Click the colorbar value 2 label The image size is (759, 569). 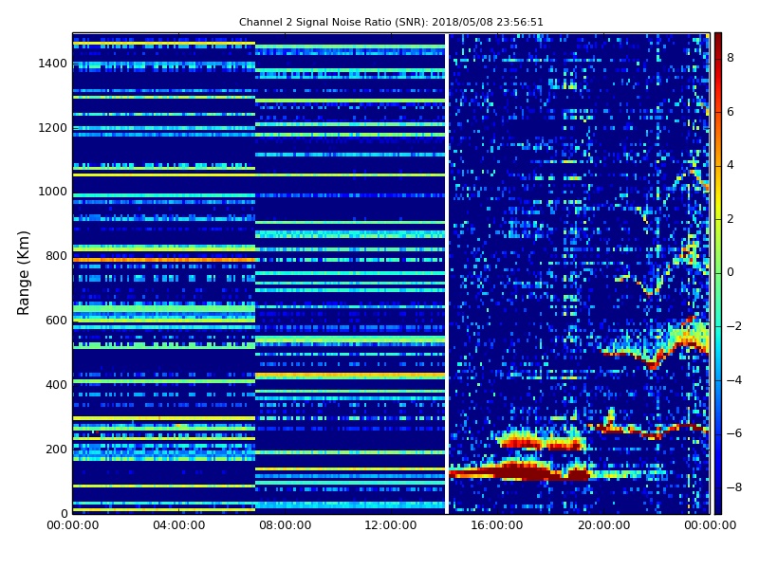pyautogui.click(x=731, y=219)
